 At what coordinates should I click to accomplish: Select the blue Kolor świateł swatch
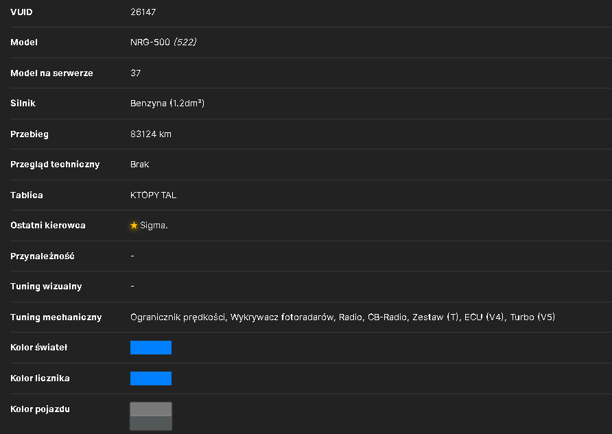(151, 348)
